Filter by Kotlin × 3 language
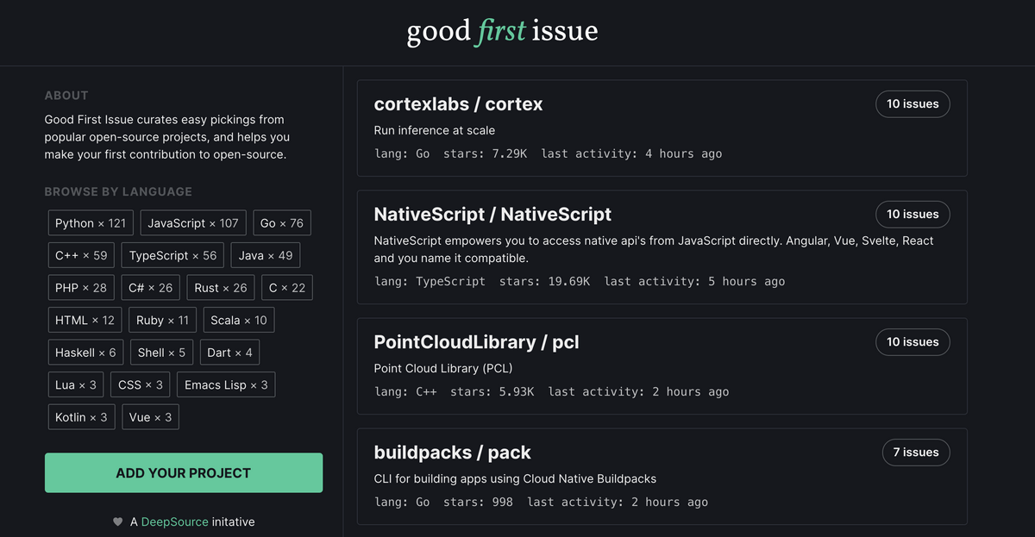The width and height of the screenshot is (1035, 537). click(81, 417)
